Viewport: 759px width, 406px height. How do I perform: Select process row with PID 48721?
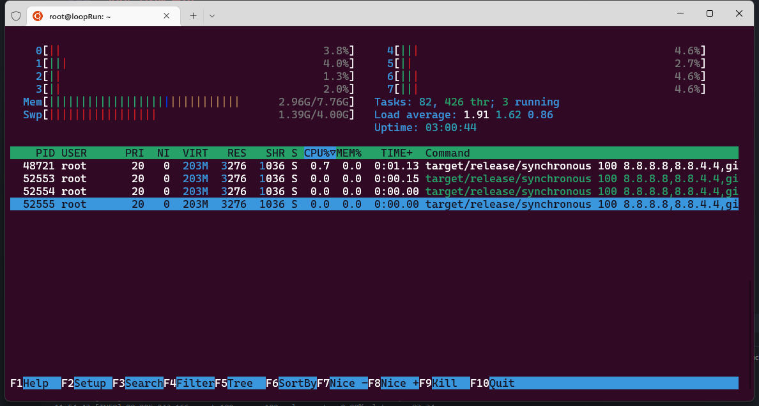374,166
